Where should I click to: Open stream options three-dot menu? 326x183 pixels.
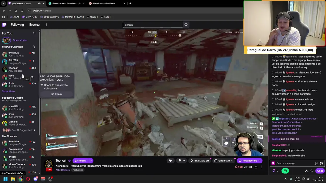(261, 167)
